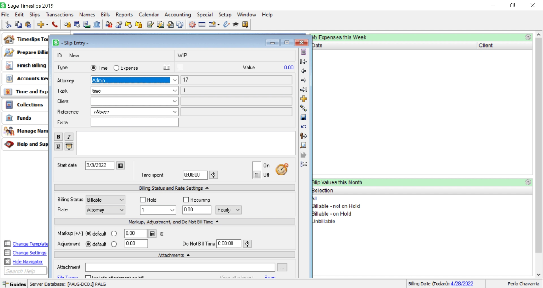The height and width of the screenshot is (288, 543).
Task: Open the Task dropdown list
Action: (175, 91)
